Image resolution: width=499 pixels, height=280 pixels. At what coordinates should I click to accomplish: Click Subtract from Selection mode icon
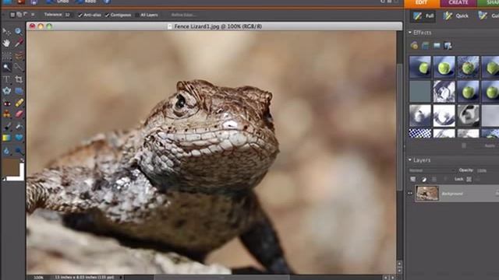26,15
